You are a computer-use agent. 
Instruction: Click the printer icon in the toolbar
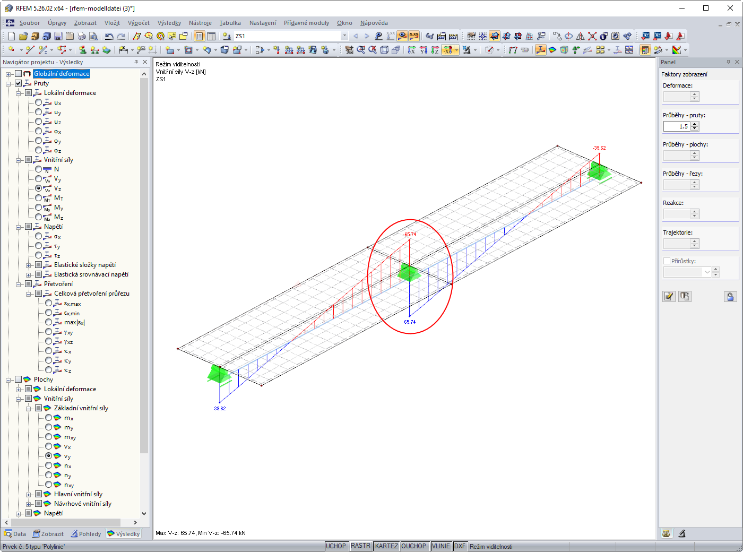(x=82, y=36)
